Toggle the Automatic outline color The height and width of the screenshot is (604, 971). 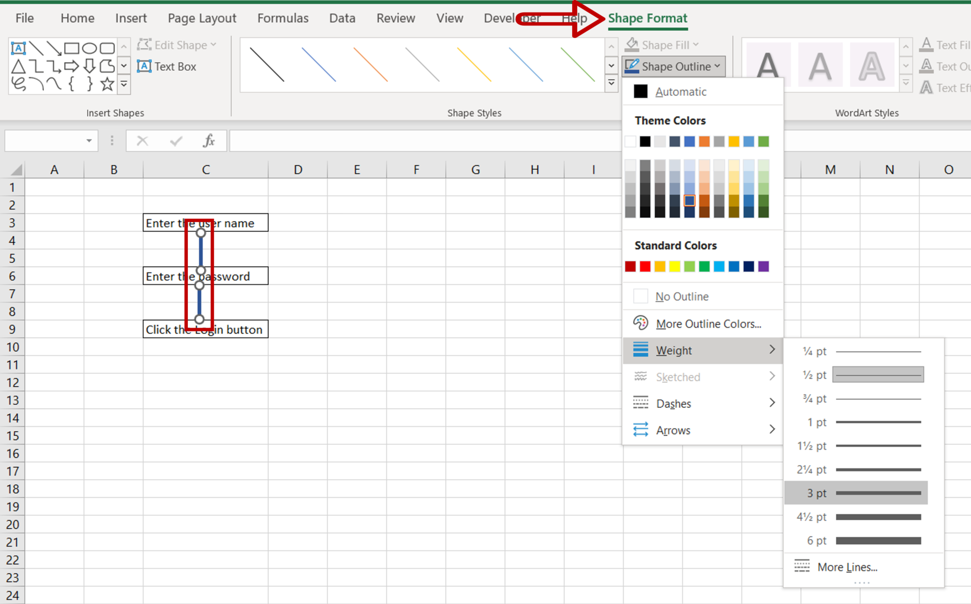[x=680, y=91]
